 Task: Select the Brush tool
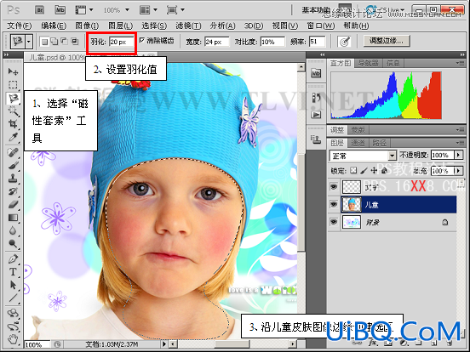(13, 166)
